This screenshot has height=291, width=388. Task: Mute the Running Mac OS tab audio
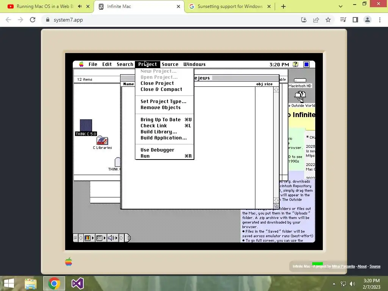click(x=80, y=6)
